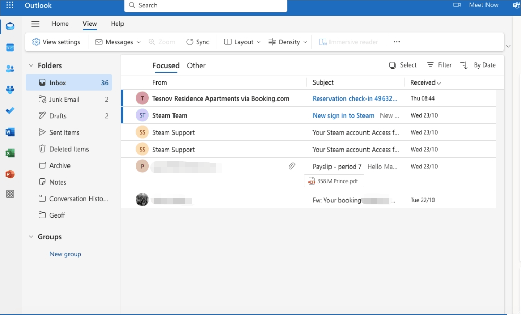Image resolution: width=521 pixels, height=315 pixels.
Task: Open the Layout dropdown
Action: point(242,42)
